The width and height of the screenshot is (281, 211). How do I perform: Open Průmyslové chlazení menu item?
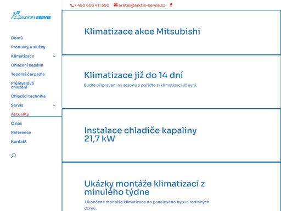23,85
